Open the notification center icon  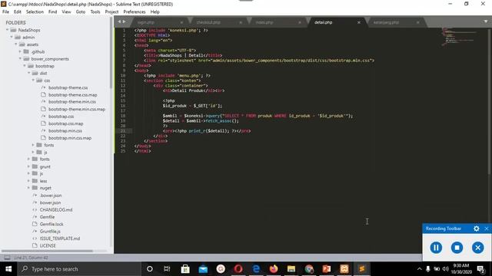480,269
